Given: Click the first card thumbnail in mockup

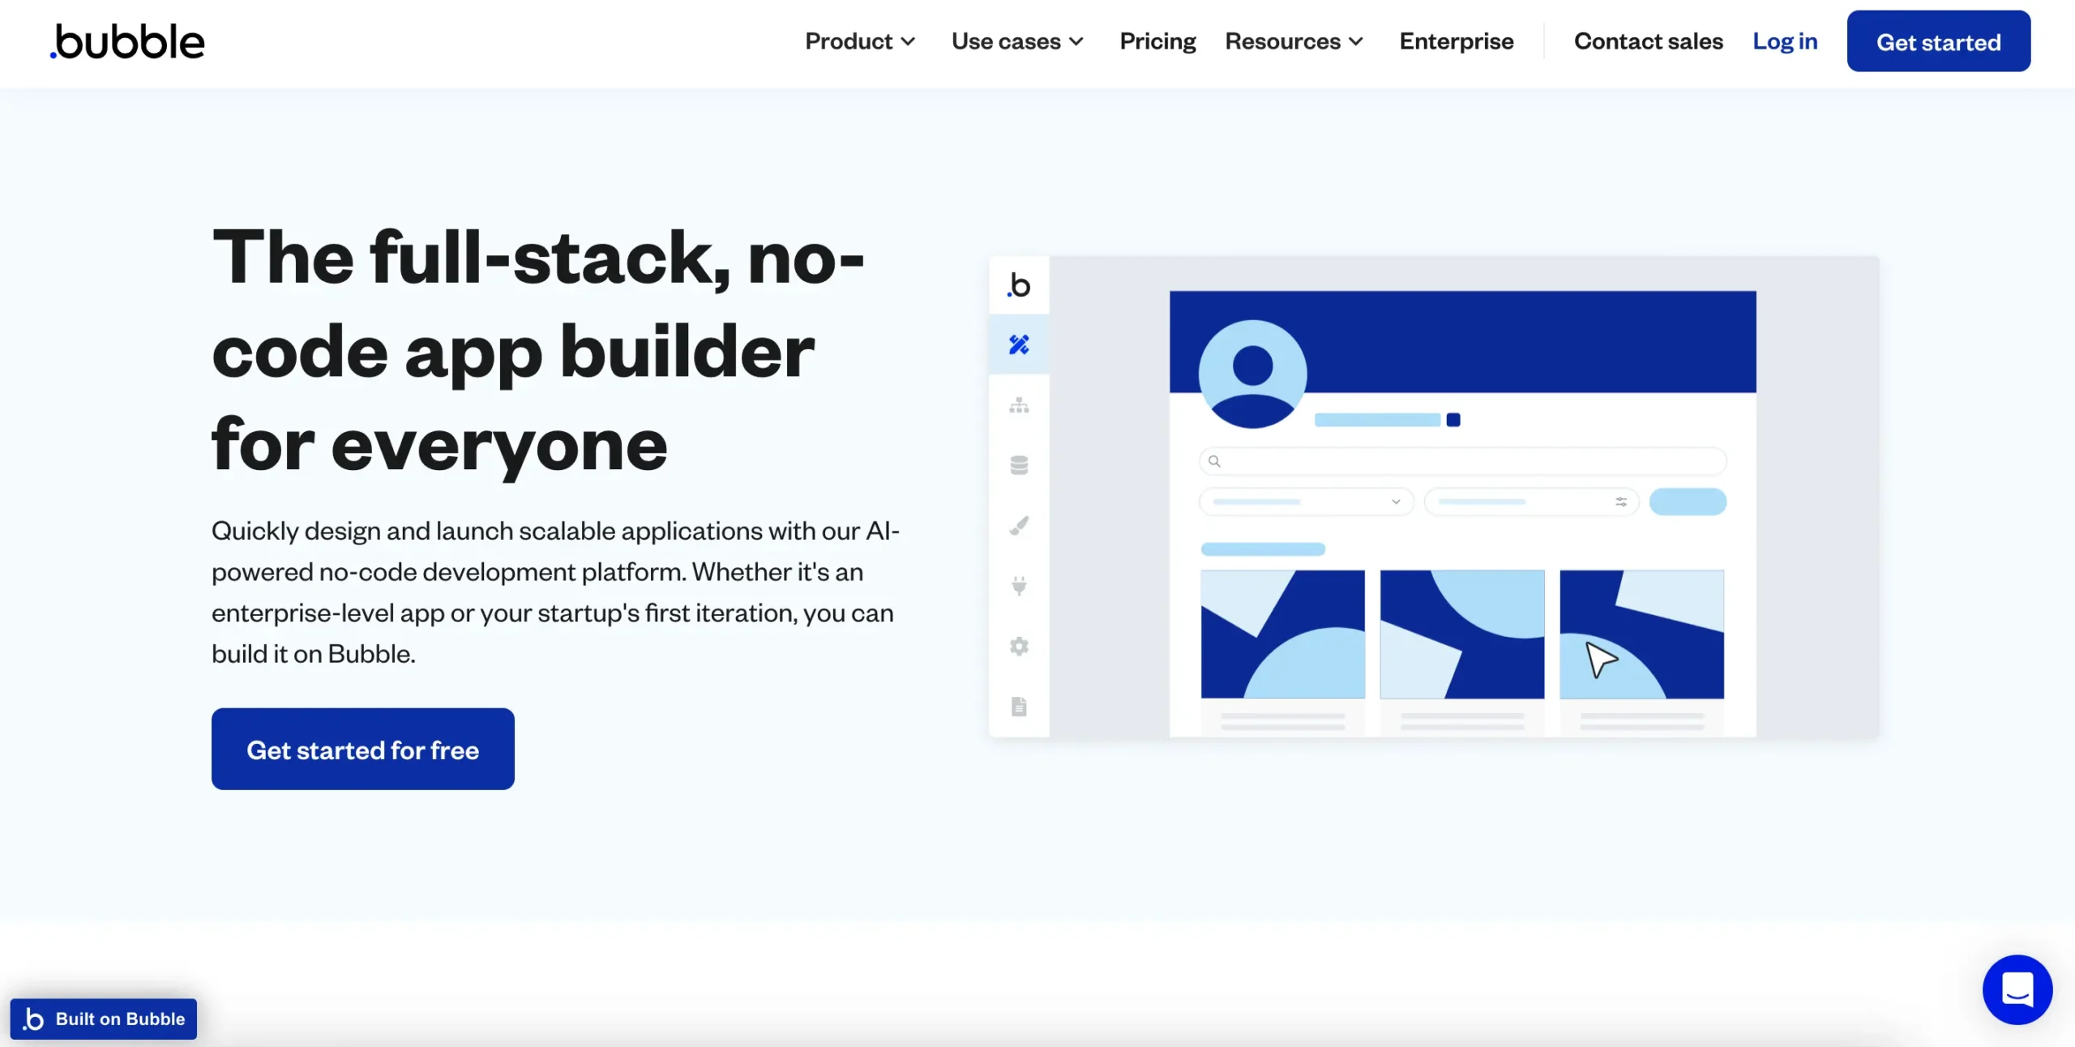Looking at the screenshot, I should pyautogui.click(x=1282, y=634).
